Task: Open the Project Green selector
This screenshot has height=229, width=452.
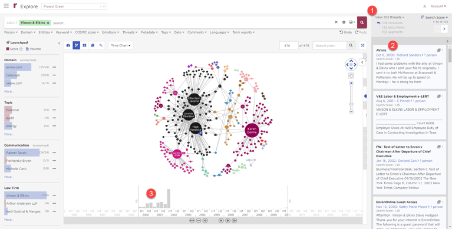Action: click(74, 6)
